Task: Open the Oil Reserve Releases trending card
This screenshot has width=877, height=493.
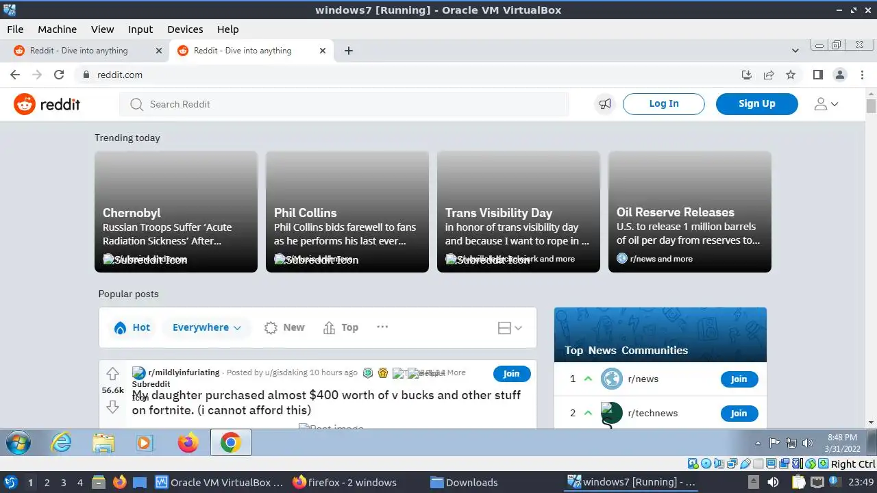Action: pyautogui.click(x=690, y=212)
